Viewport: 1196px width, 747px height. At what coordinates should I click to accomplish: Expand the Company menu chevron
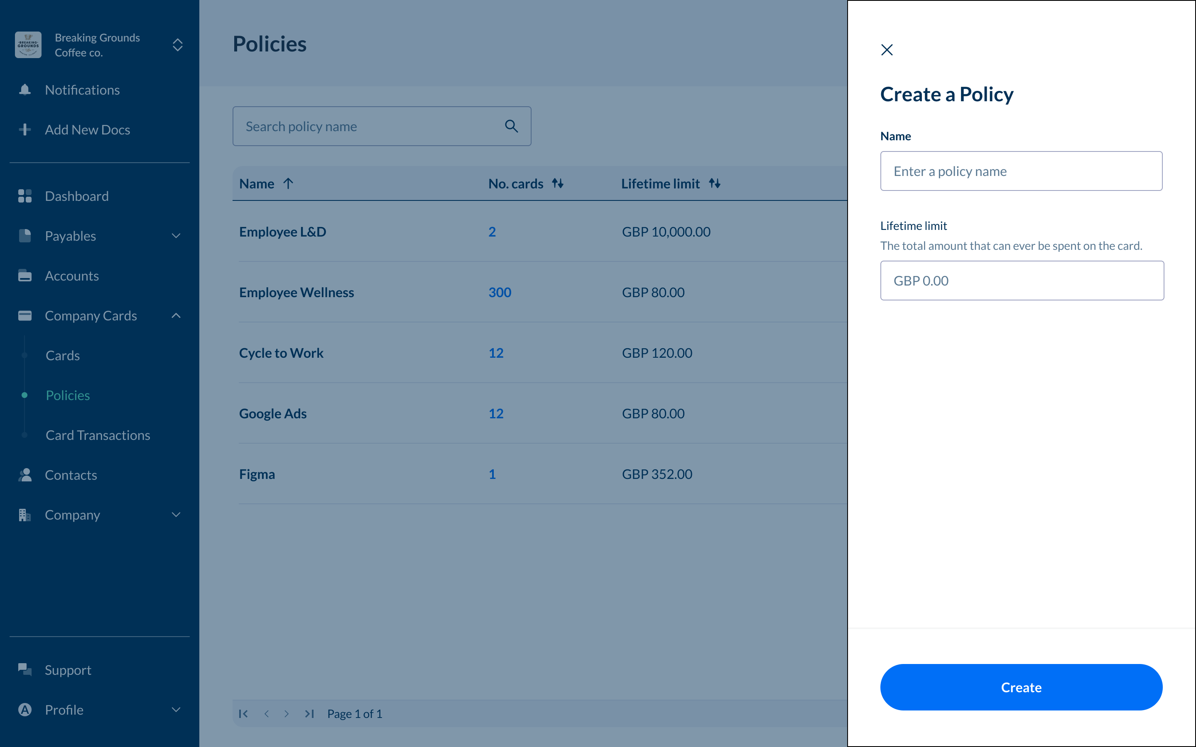tap(176, 515)
